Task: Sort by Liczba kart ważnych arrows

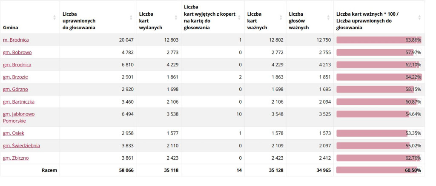Action: pos(281,17)
